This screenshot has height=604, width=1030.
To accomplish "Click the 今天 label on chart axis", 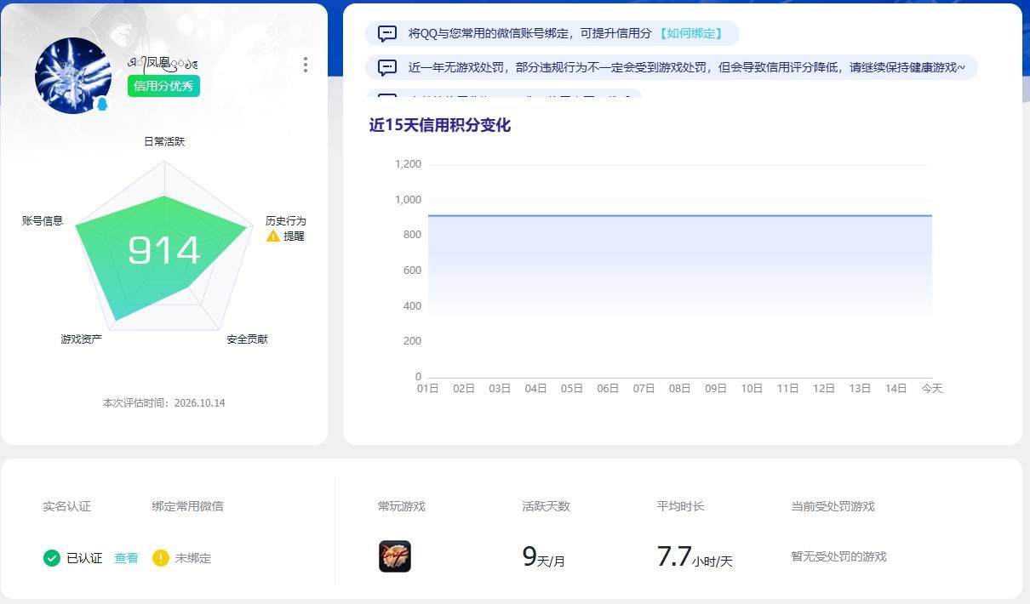I will (x=932, y=388).
